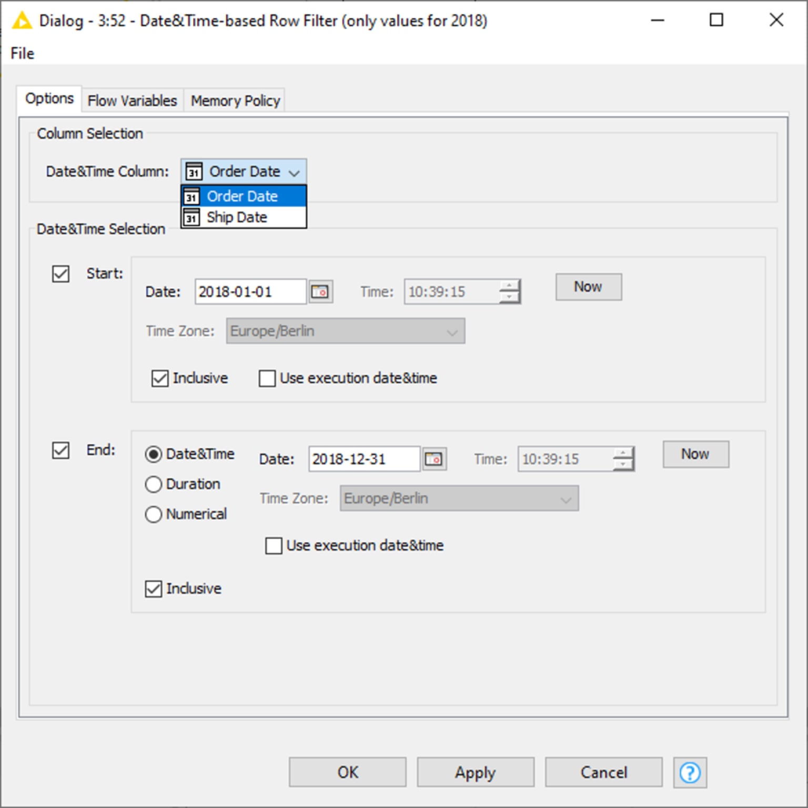Click Now button in Start section
This screenshot has width=808, height=808.
tap(589, 287)
